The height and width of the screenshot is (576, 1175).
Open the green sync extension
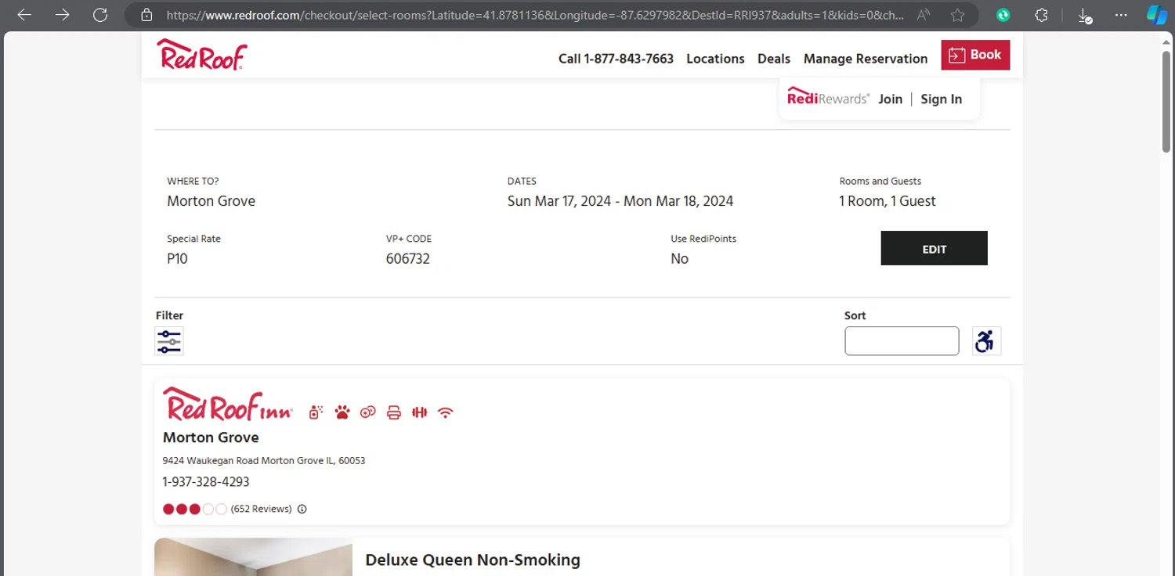1003,15
